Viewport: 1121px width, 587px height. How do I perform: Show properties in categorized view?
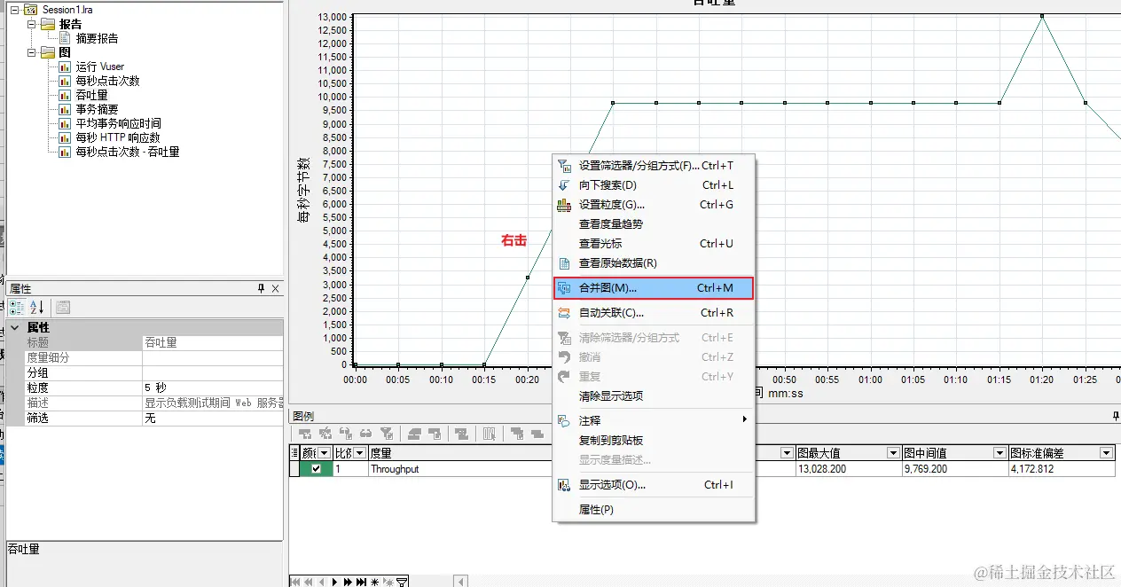point(16,308)
